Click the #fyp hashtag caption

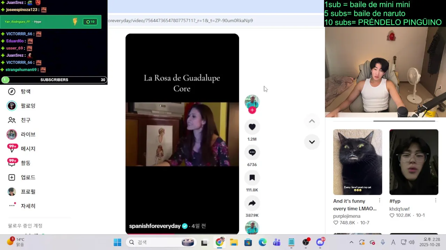[x=395, y=201]
